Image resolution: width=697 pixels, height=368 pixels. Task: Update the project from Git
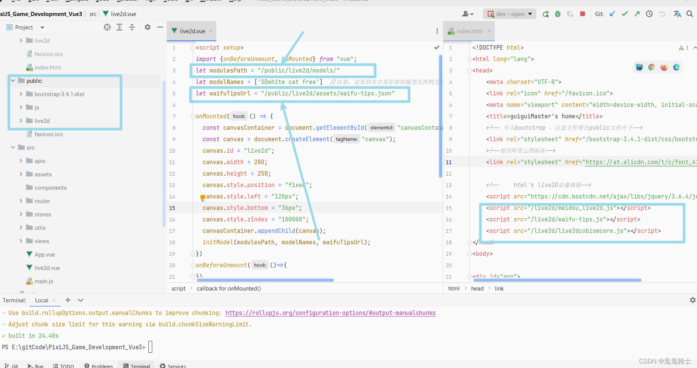612,14
